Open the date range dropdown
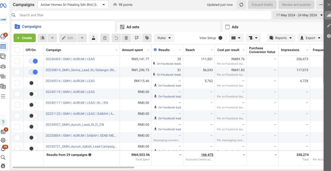Screen dimensions: 331x171 click(x=299, y=15)
